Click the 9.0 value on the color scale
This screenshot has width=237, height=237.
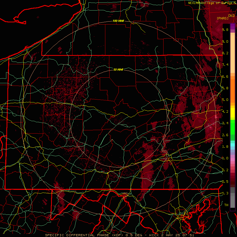(225, 41)
